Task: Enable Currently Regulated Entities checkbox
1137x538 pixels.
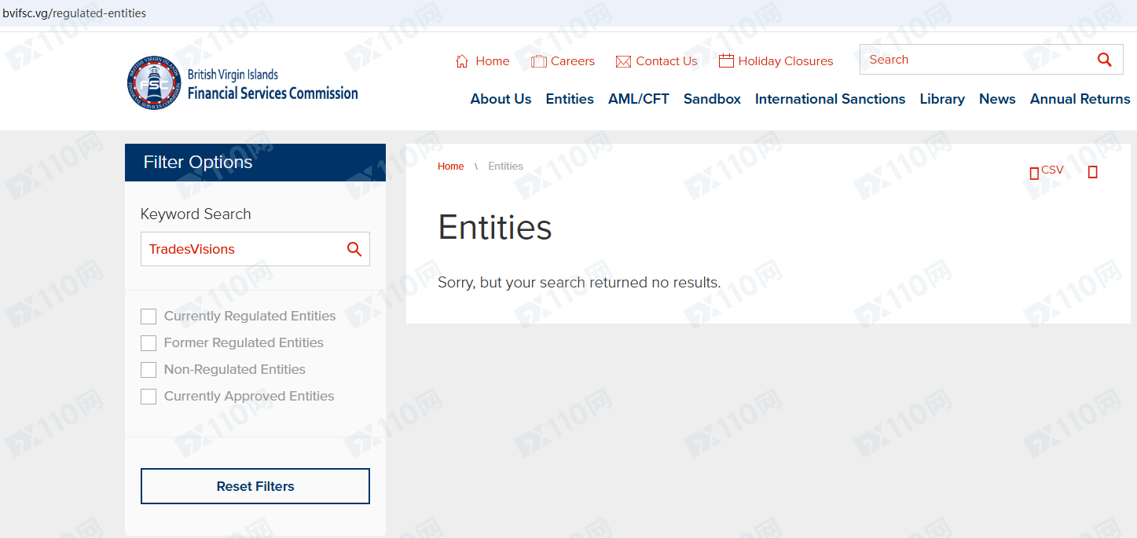Action: (x=149, y=317)
